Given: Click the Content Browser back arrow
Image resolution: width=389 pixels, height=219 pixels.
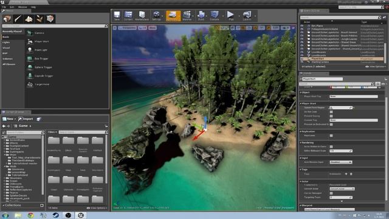Looking at the screenshot, I should coord(4,126).
